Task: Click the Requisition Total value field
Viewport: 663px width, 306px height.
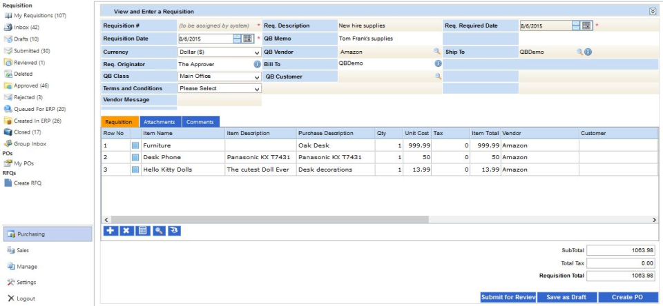Action: [622, 276]
